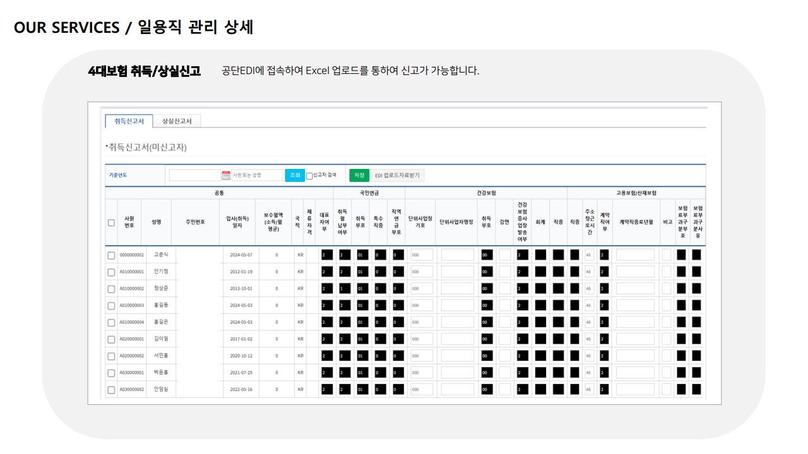Click 단위사업장 기호 field in 홍길동 row
This screenshot has height=454, width=808.
click(x=422, y=306)
